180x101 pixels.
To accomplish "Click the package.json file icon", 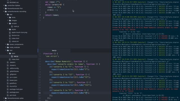I will pos(8,92).
